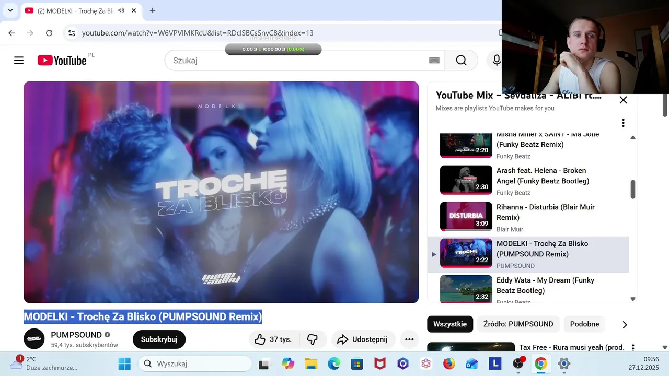The image size is (669, 376).
Task: Dislike the video with thumbs down
Action: 313,339
